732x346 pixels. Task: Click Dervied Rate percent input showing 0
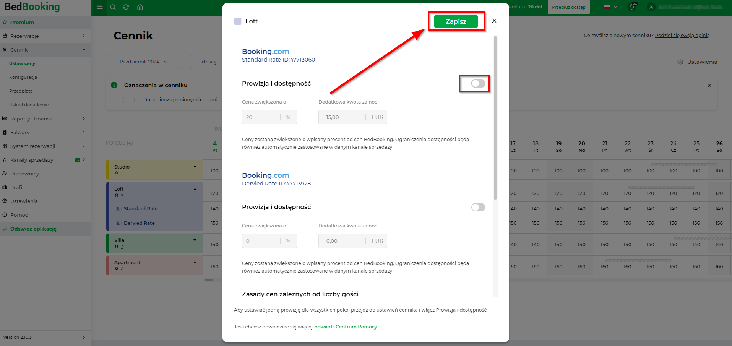(x=269, y=241)
